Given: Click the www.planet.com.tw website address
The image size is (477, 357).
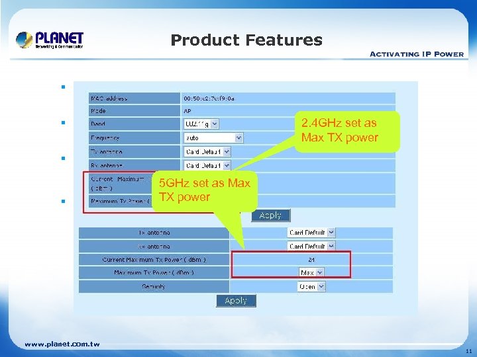Looking at the screenshot, I should (62, 344).
